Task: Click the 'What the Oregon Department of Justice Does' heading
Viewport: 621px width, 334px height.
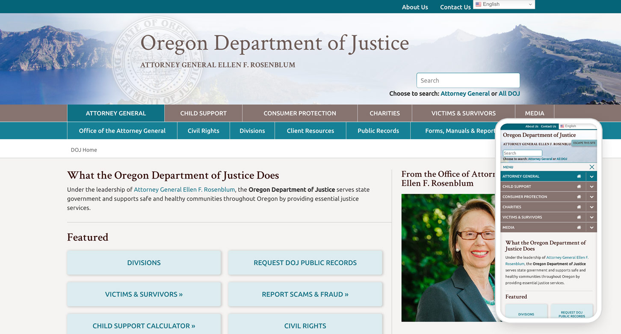Action: 173,175
